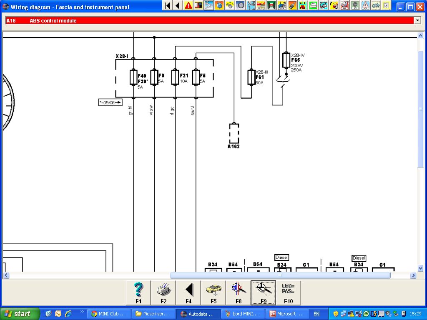Click the F8 component magnifier button
The width and height of the screenshot is (427, 320).
(239, 292)
